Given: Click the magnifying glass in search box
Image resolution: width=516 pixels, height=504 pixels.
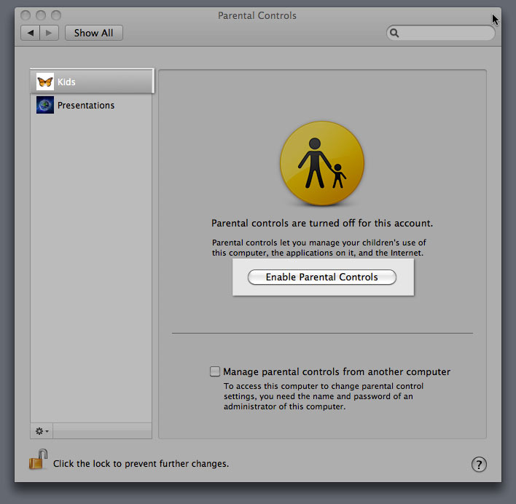Looking at the screenshot, I should tap(394, 33).
